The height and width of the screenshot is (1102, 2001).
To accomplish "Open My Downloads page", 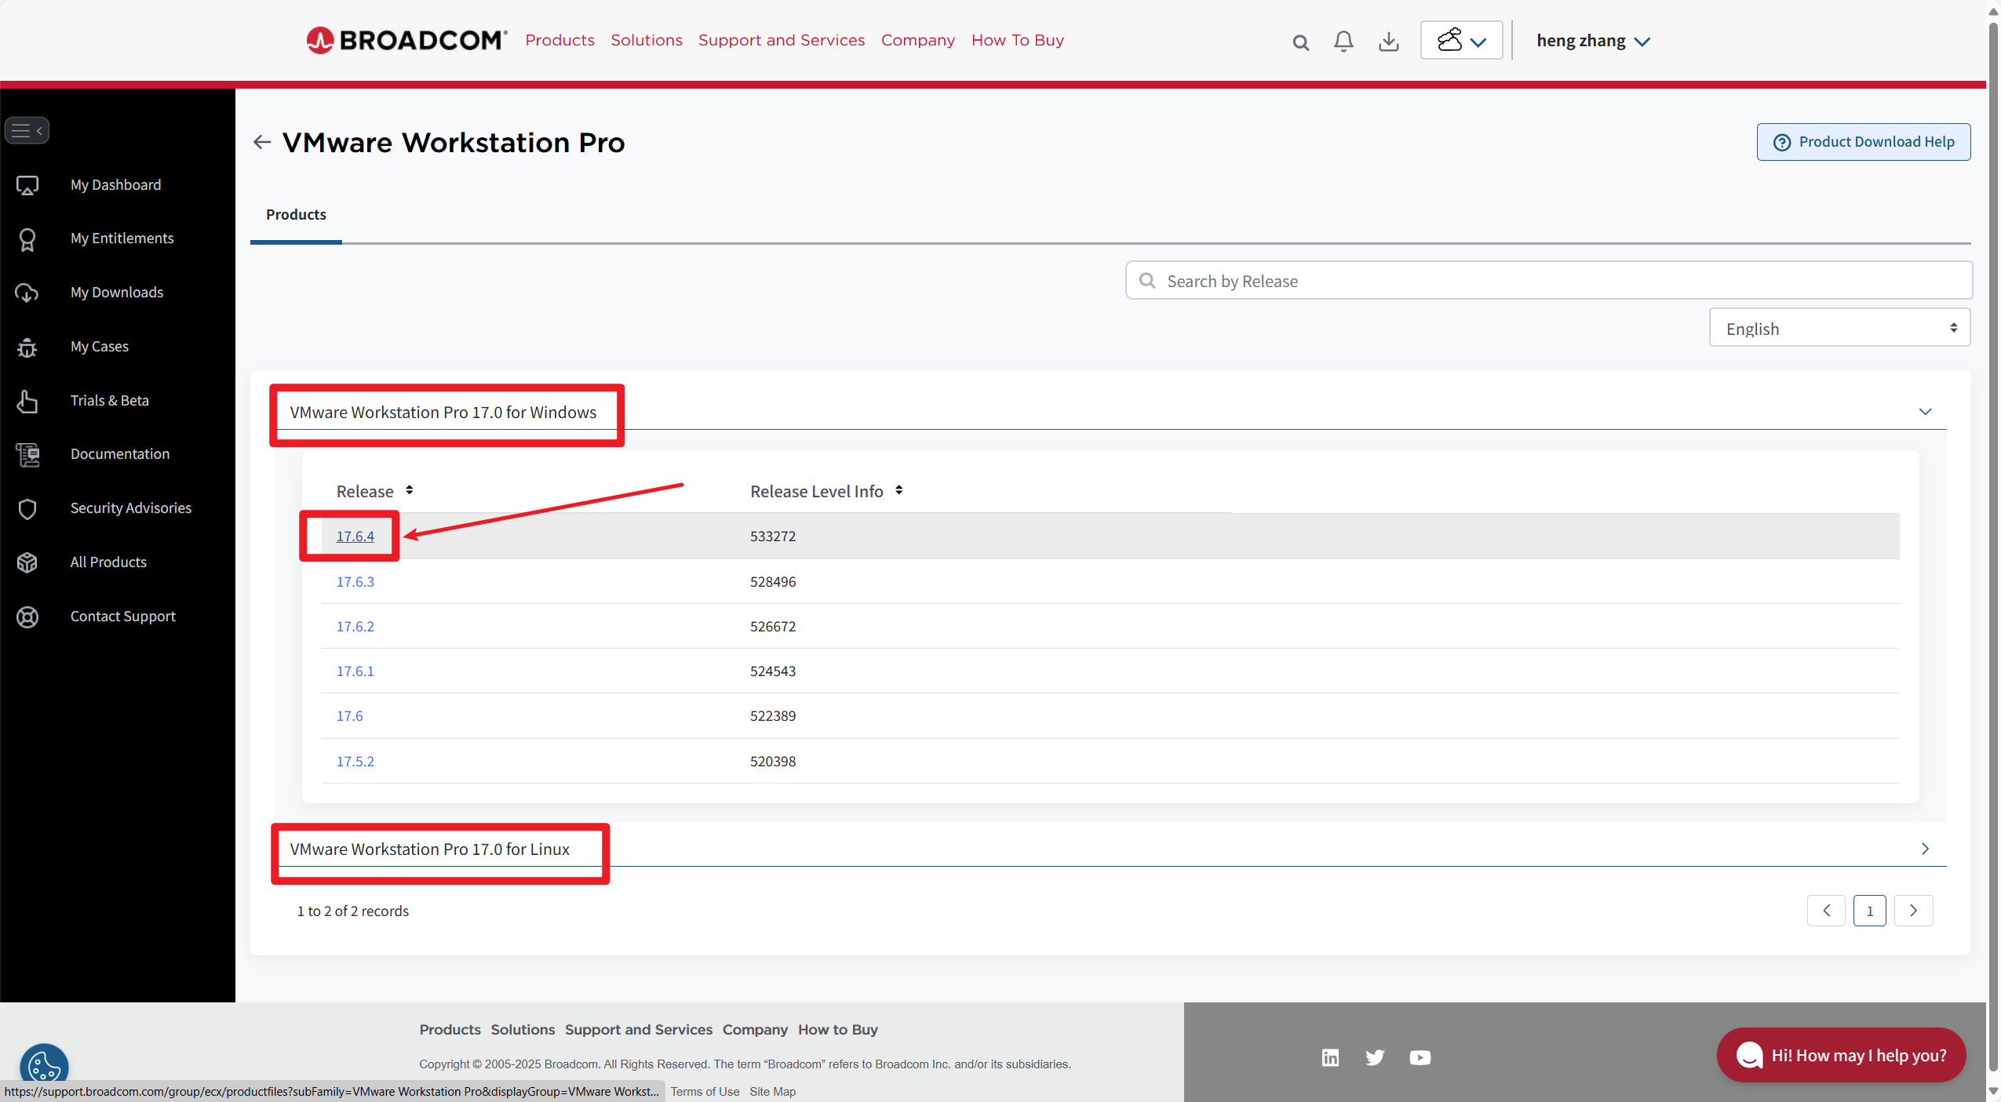I will [x=117, y=293].
